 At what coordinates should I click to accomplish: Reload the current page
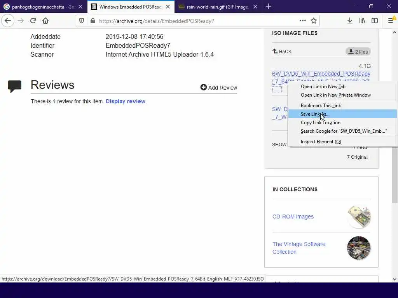click(33, 21)
